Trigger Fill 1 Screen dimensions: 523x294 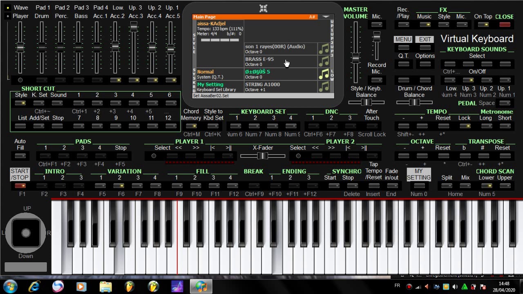(x=177, y=186)
